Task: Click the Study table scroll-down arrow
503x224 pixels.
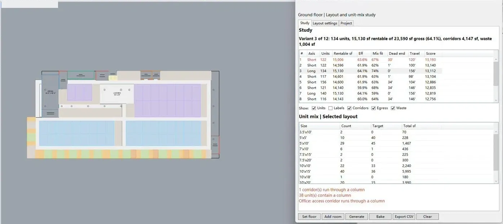Action: pyautogui.click(x=496, y=100)
